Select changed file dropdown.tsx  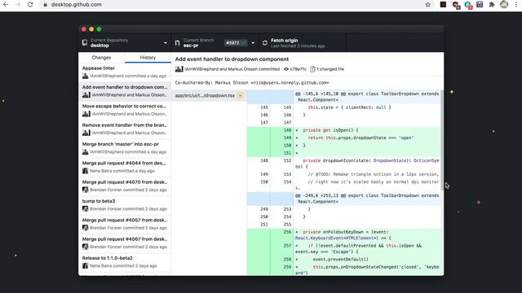click(209, 95)
